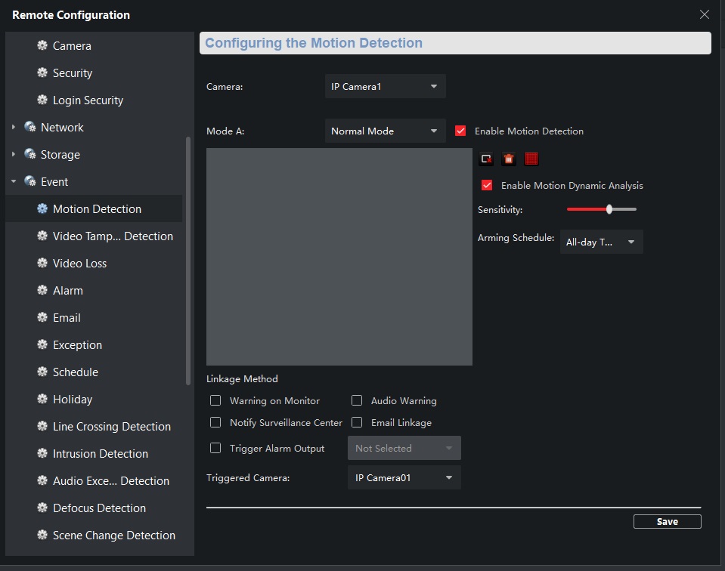Open Line Crossing Detection settings
The image size is (725, 571).
pyautogui.click(x=111, y=427)
